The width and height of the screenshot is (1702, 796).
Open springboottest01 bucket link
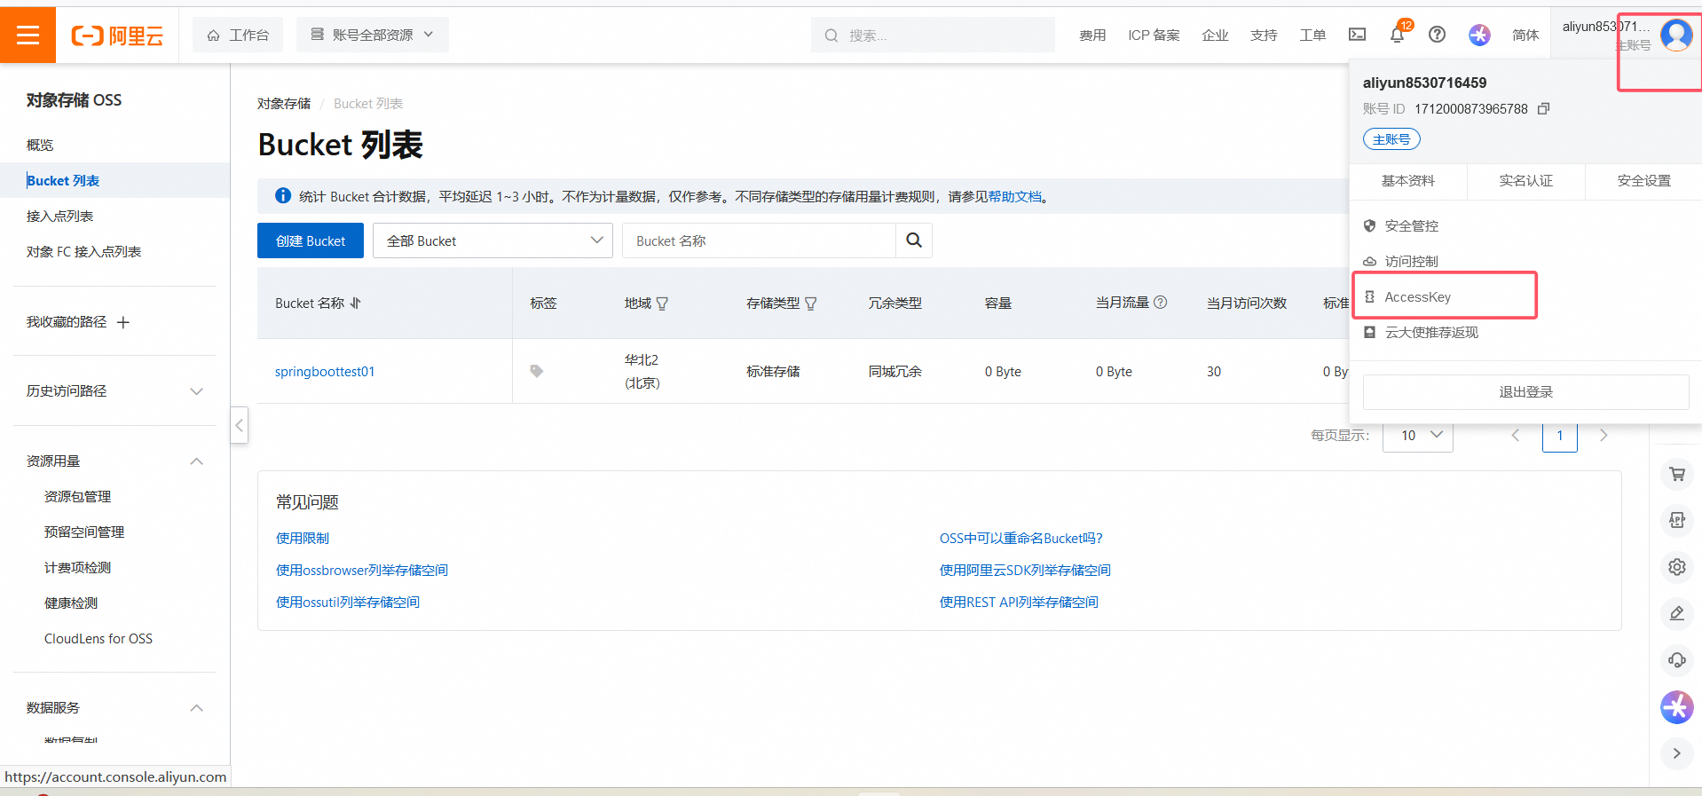click(325, 372)
